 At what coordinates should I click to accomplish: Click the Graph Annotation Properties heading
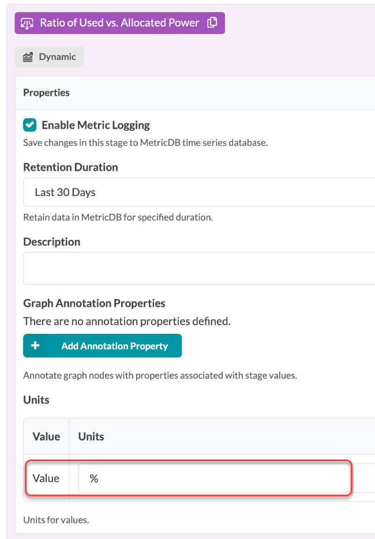pyautogui.click(x=94, y=303)
